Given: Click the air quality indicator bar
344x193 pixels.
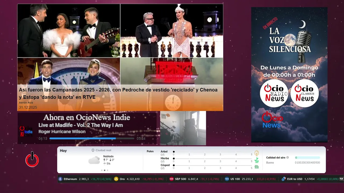Looking at the screenshot, I should (x=307, y=158).
